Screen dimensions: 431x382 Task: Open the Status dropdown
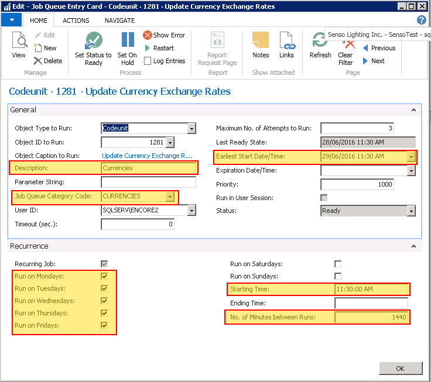411,211
